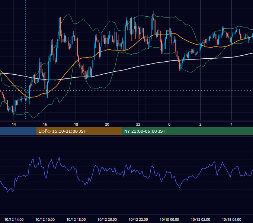Click the 10/13 00:00 time label

(x=169, y=219)
